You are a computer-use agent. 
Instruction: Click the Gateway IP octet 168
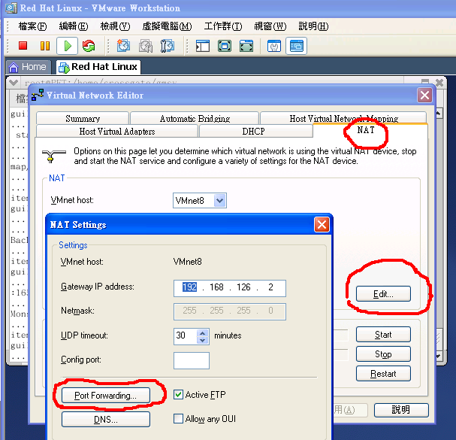coord(216,287)
